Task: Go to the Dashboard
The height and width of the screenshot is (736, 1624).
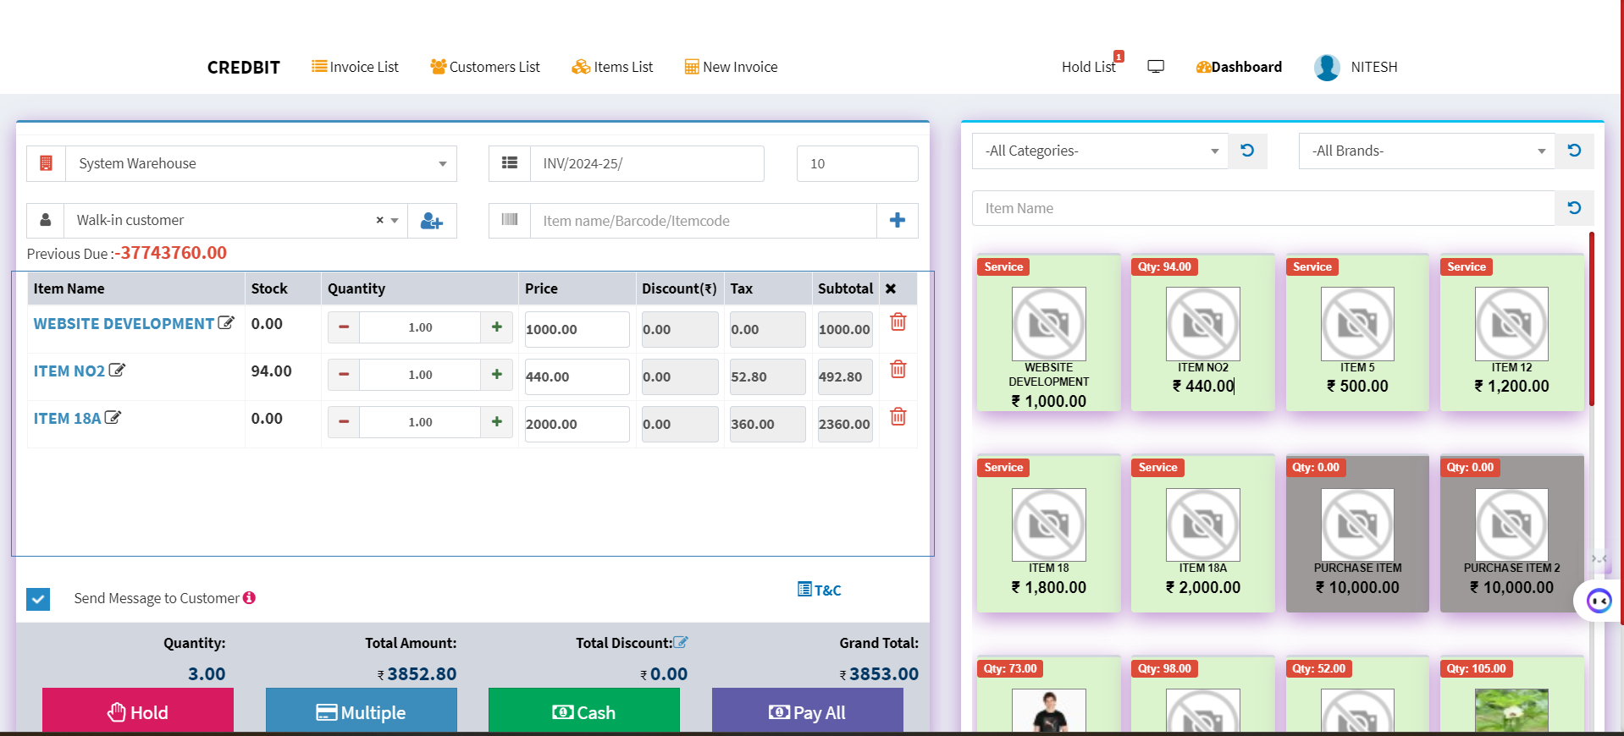Action: pyautogui.click(x=1239, y=67)
